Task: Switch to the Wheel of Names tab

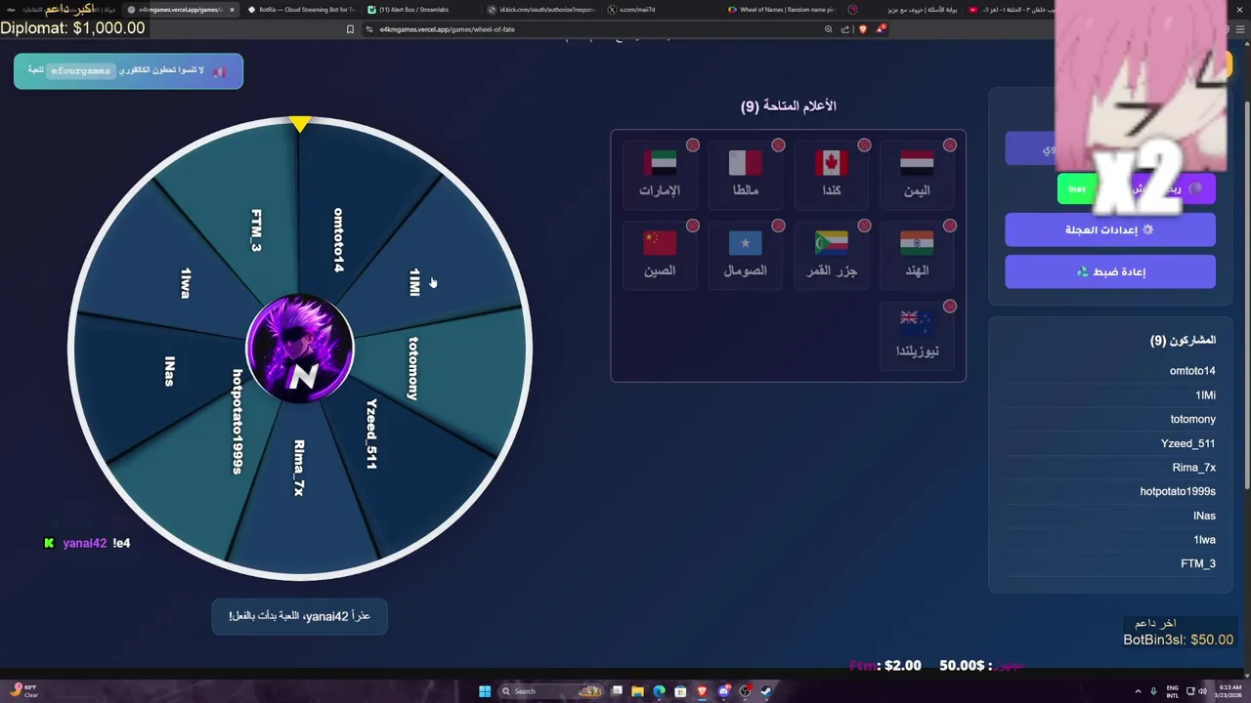Action: pyautogui.click(x=781, y=10)
